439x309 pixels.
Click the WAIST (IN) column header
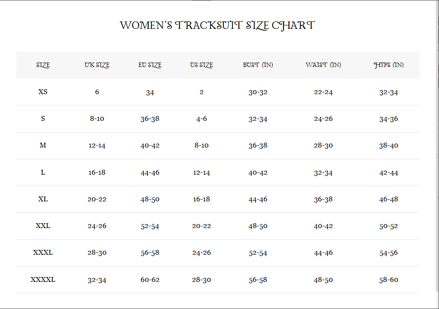point(323,65)
